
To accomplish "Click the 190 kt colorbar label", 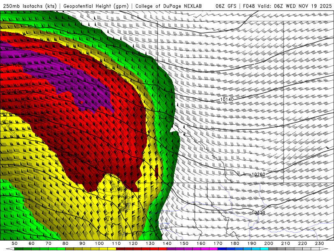I will [x=252, y=243].
